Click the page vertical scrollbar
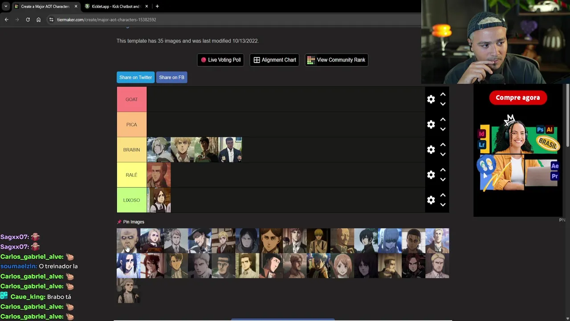Image resolution: width=570 pixels, height=321 pixels. point(567,116)
